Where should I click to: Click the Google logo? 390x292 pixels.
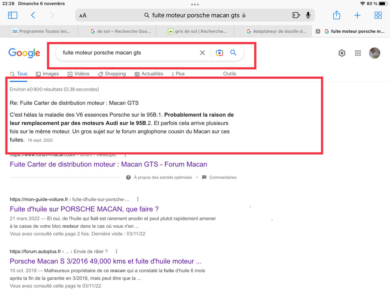tap(24, 53)
